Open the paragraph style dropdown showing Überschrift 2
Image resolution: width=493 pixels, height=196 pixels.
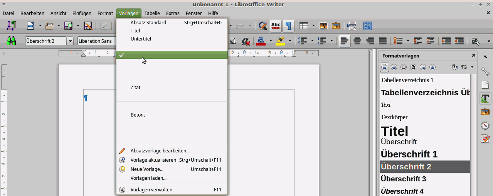70,41
